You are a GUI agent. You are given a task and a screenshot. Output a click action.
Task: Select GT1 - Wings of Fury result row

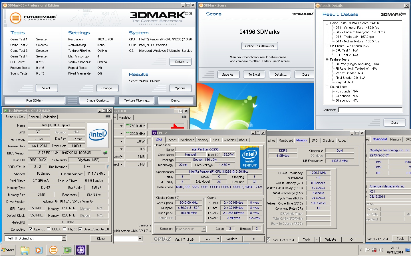pyautogui.click(x=357, y=28)
